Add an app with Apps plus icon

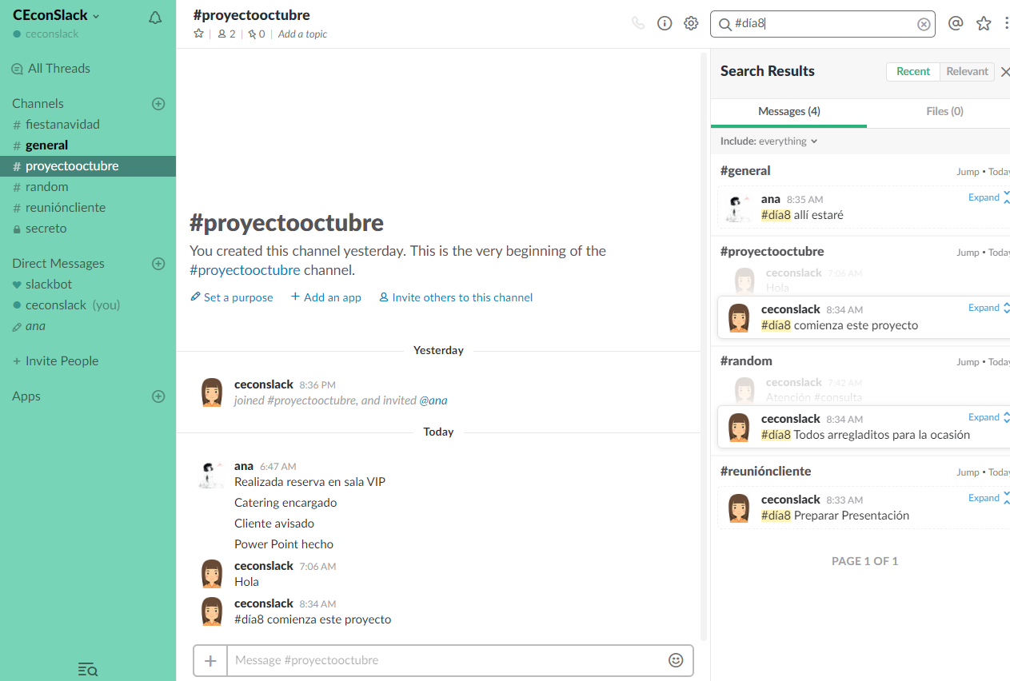158,396
